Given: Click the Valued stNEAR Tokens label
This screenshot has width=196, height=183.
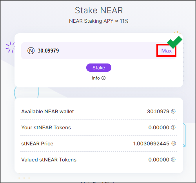Looking at the screenshot, I should pos(49,159).
